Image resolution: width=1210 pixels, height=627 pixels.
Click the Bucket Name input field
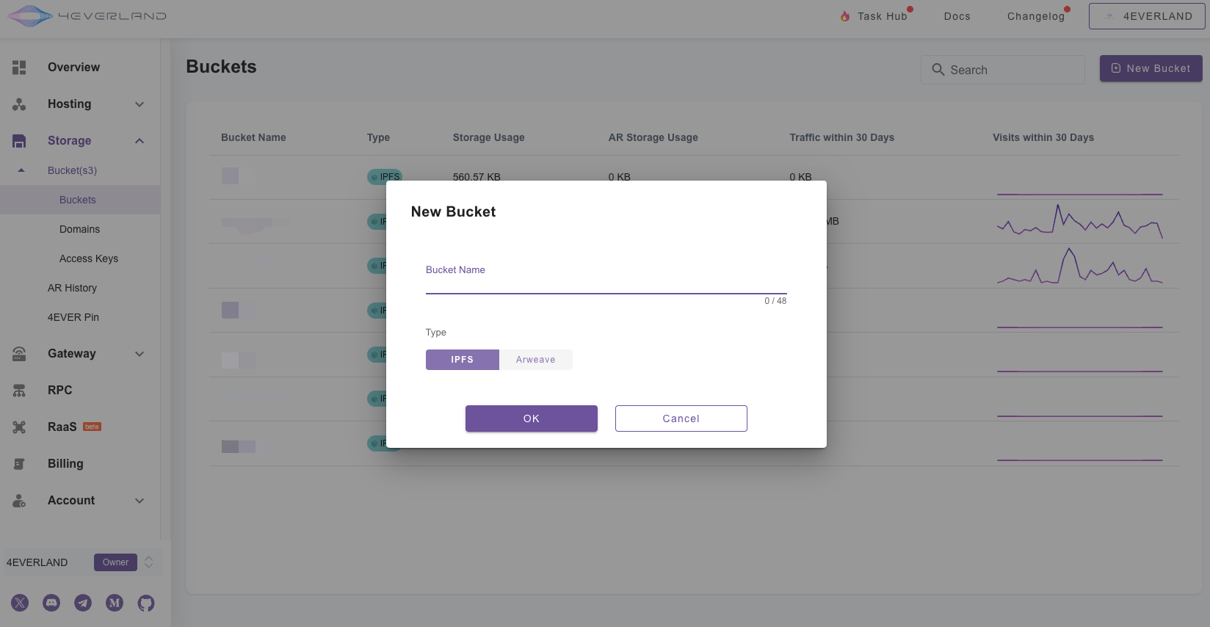coord(606,283)
